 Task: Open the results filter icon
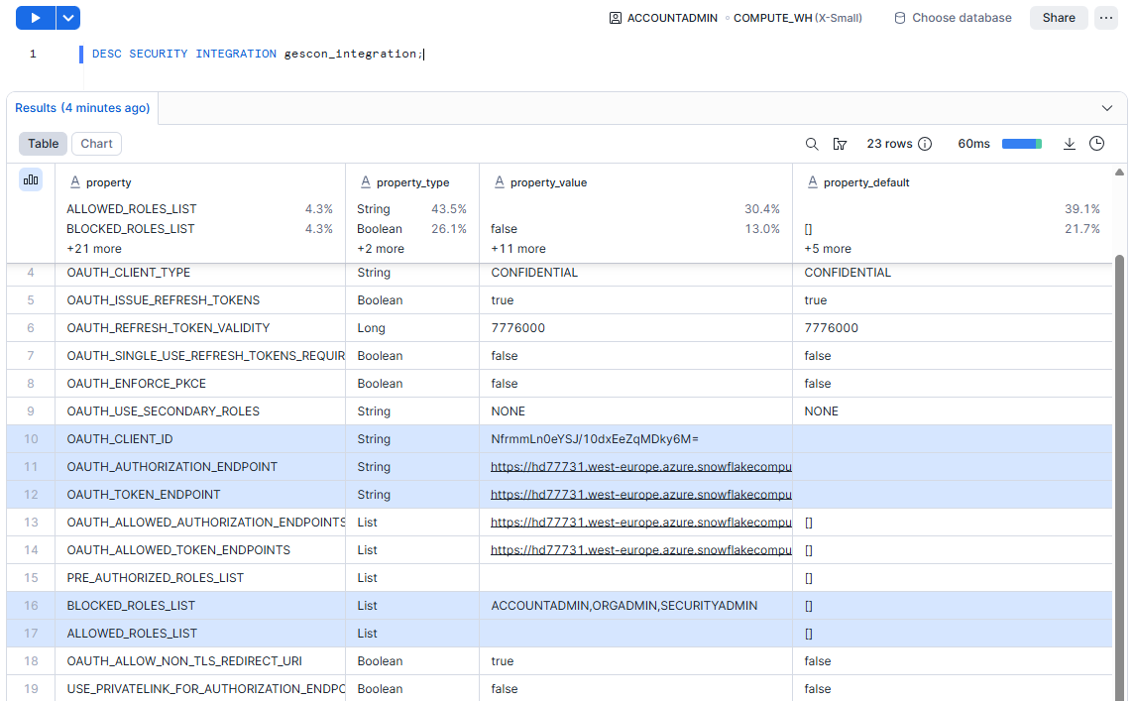pos(840,144)
